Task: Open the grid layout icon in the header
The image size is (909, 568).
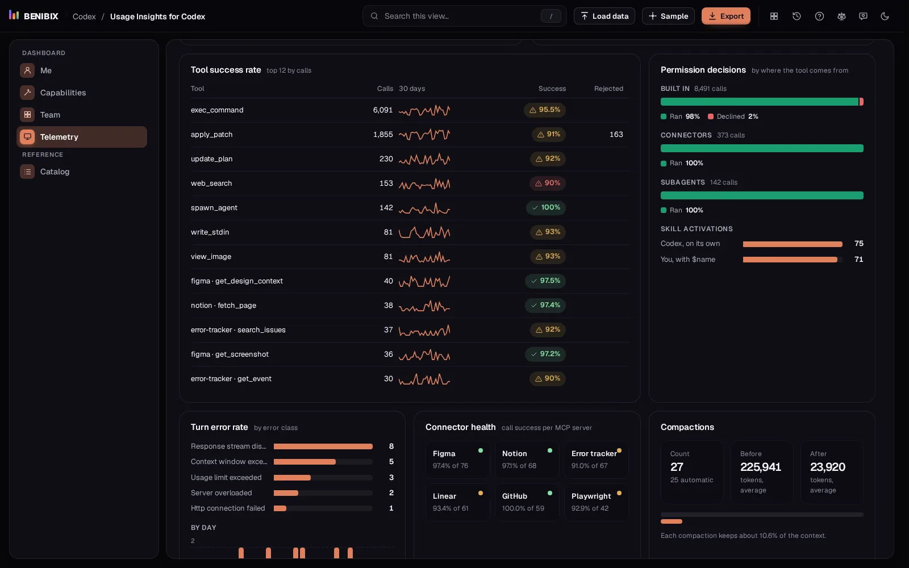Action: pyautogui.click(x=774, y=16)
